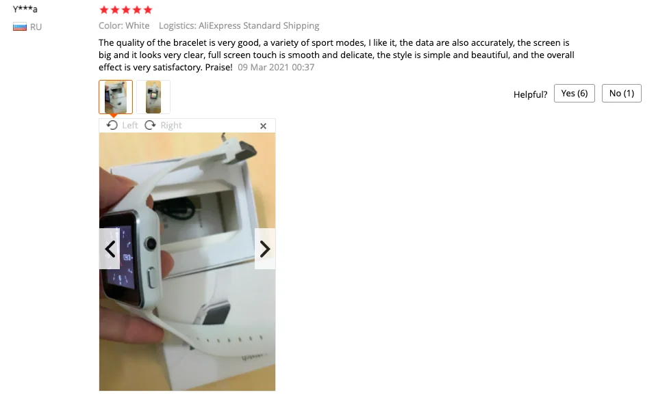
Task: Click the five-star rating row
Action: (126, 10)
